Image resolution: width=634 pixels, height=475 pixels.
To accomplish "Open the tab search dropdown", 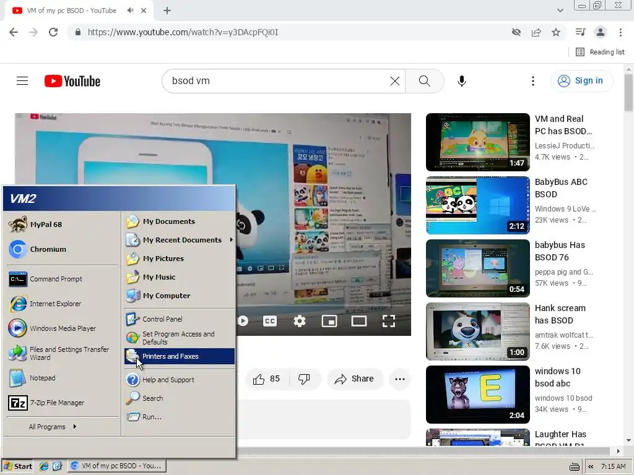I will [x=560, y=11].
